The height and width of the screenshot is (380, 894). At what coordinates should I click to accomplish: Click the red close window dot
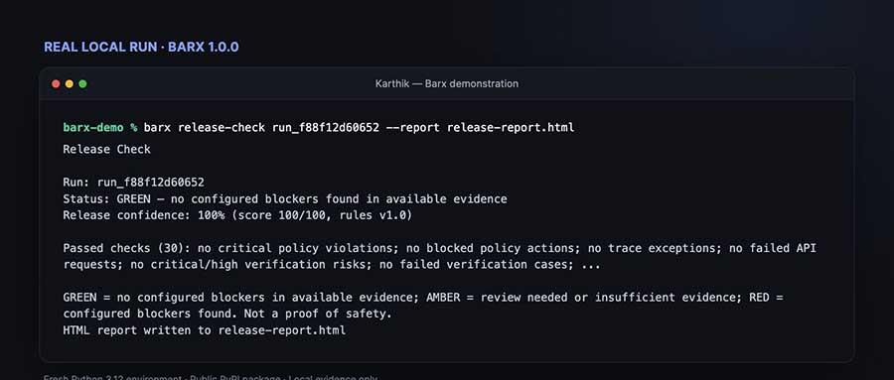[56, 83]
